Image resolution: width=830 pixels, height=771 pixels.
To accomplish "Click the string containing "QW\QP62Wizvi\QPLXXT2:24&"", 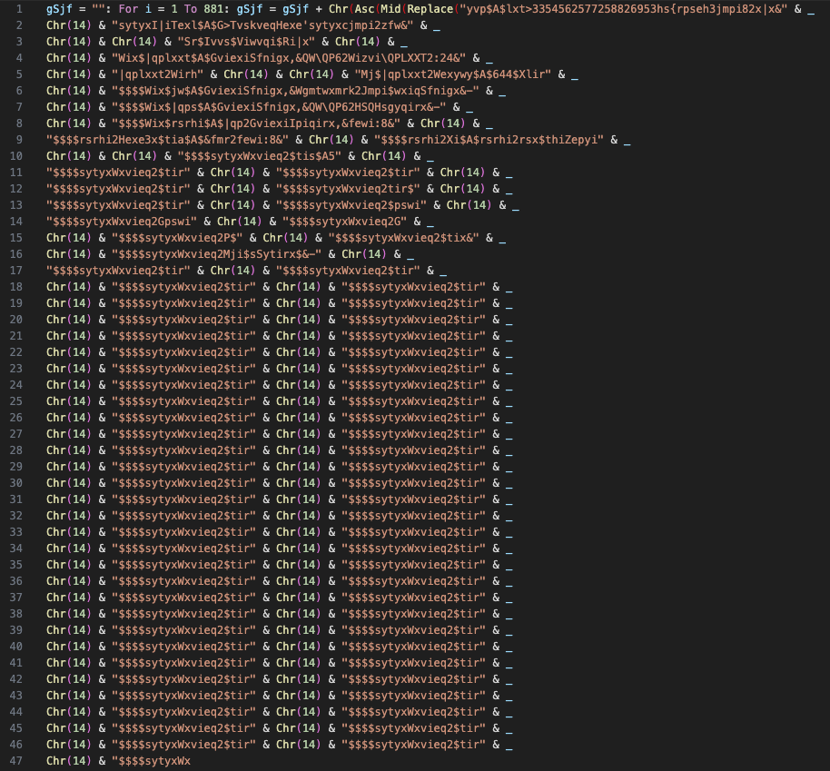I will 289,58.
